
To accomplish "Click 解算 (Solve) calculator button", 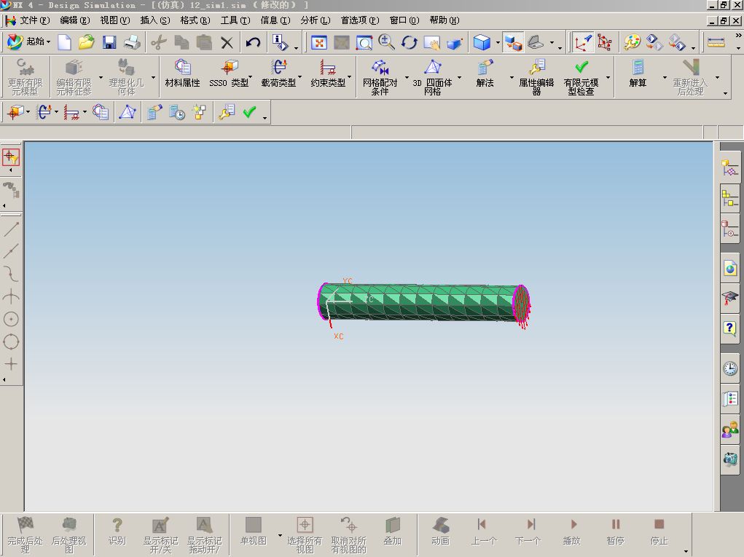I will click(638, 74).
